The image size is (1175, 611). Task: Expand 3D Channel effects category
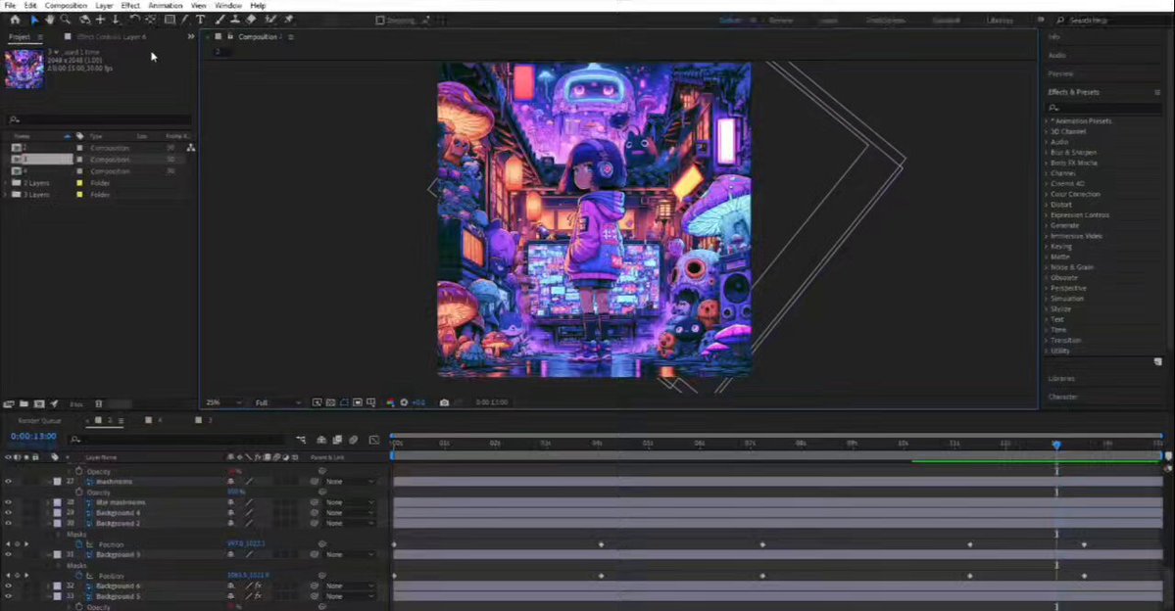click(1047, 132)
